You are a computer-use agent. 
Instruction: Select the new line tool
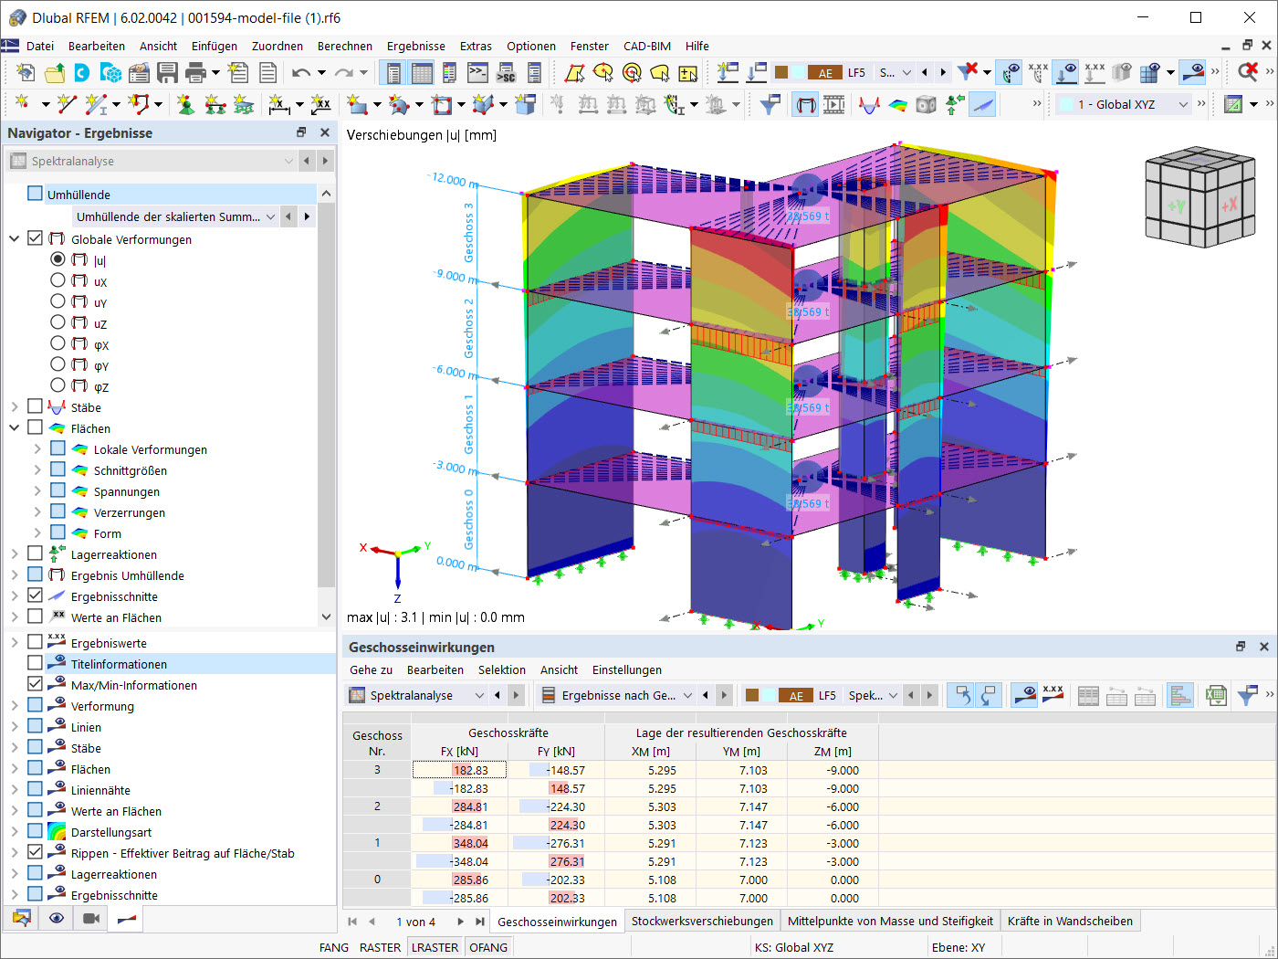point(67,105)
